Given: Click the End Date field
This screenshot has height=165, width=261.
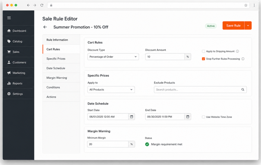Looking at the screenshot, I should pos(165,117).
